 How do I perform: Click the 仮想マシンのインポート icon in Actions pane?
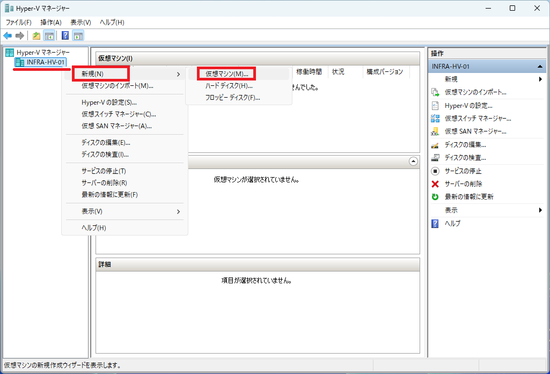coord(435,92)
